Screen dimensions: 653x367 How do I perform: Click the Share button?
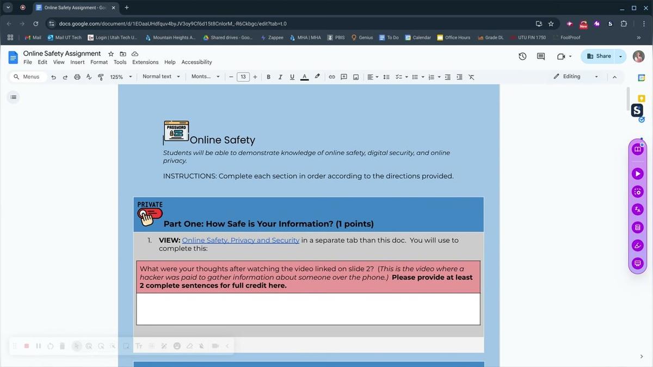pyautogui.click(x=601, y=56)
